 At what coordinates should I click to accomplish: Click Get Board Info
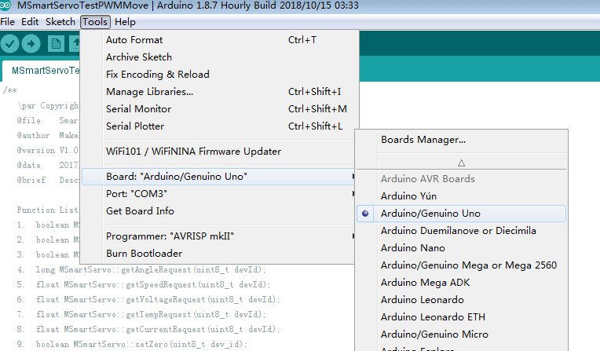point(218,211)
